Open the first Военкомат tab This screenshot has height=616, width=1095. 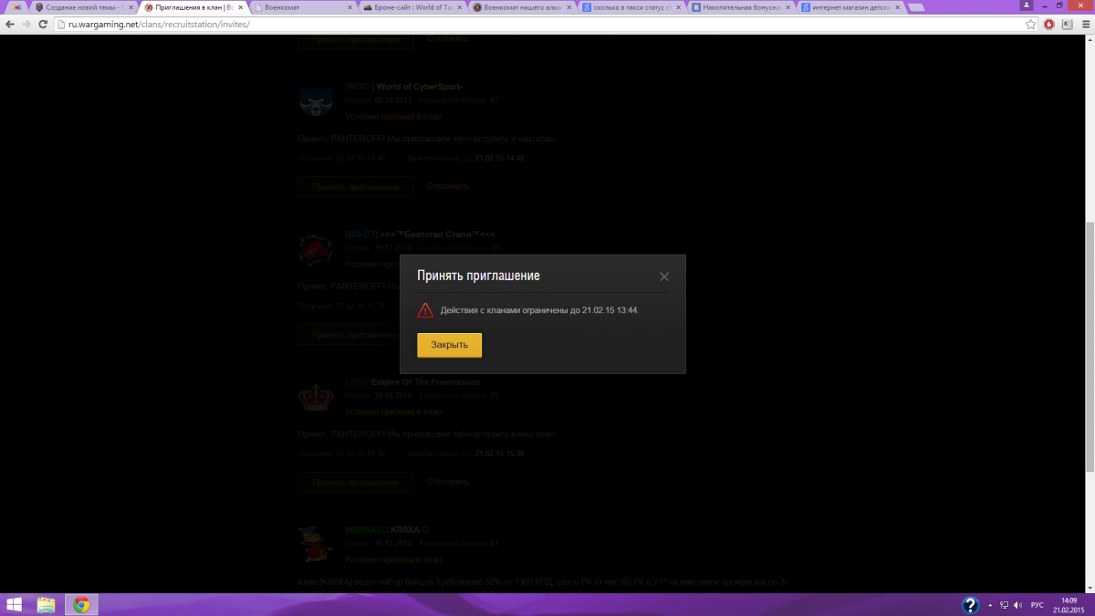pyautogui.click(x=301, y=7)
